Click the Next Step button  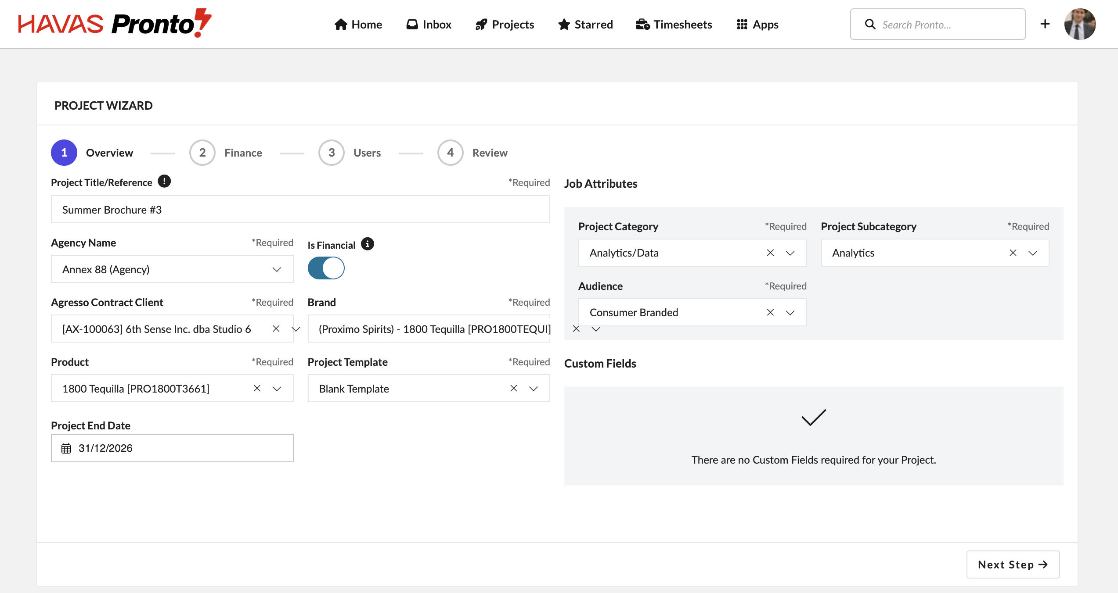1013,564
